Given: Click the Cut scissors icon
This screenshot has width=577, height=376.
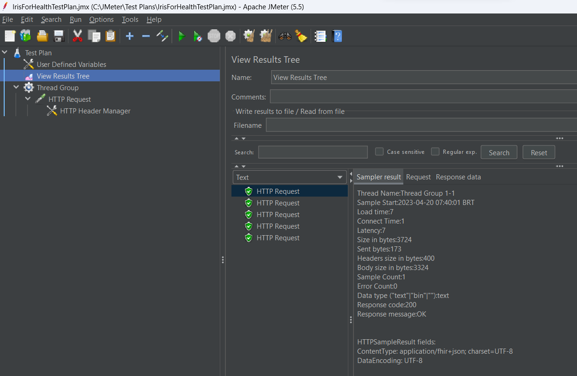Looking at the screenshot, I should click(x=77, y=36).
